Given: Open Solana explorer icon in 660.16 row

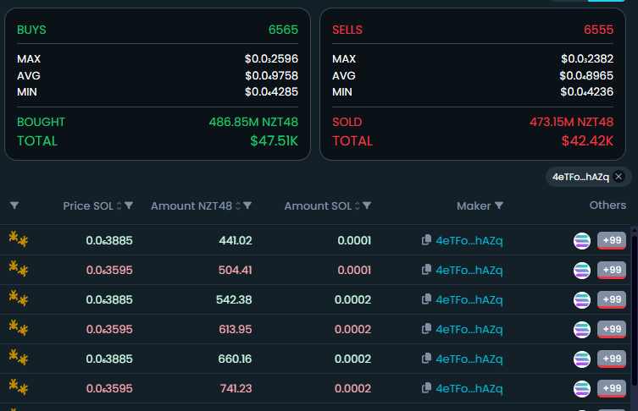Looking at the screenshot, I should click(x=582, y=359).
